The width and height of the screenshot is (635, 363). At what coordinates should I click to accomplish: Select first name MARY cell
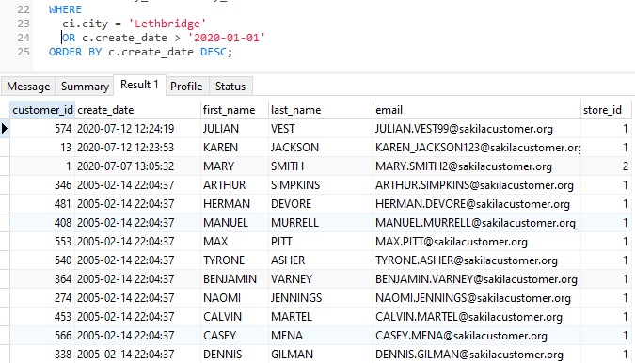coord(234,166)
